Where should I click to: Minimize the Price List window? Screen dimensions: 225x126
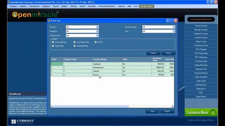click(168, 21)
